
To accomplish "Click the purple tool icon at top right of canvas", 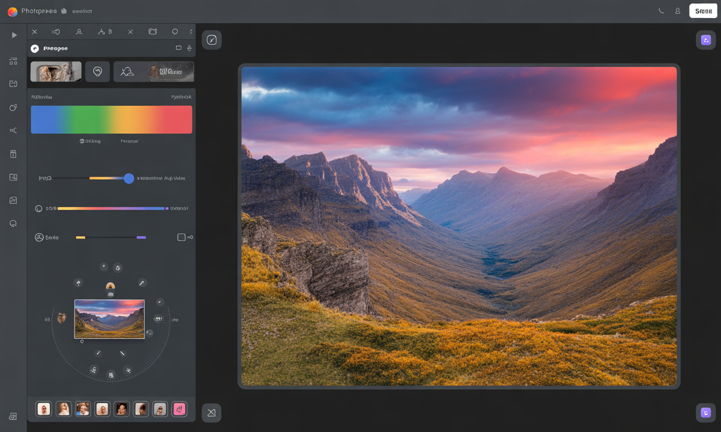I will click(x=706, y=39).
